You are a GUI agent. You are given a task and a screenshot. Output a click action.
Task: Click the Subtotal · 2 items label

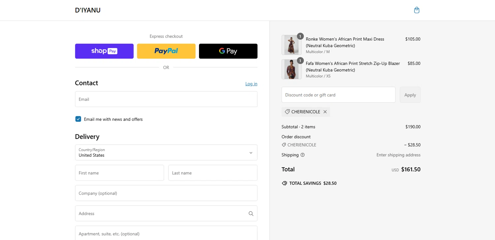click(298, 127)
